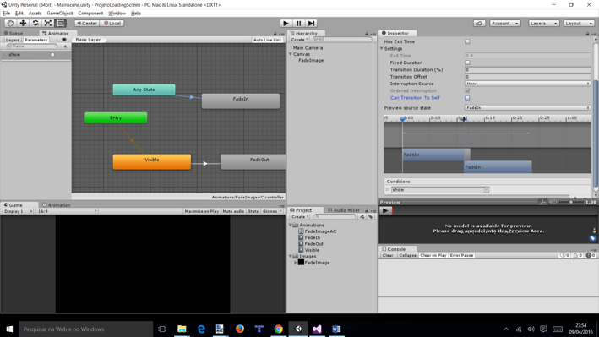Select the Scale tool
Viewport: 599px width, 337px height.
(48, 24)
